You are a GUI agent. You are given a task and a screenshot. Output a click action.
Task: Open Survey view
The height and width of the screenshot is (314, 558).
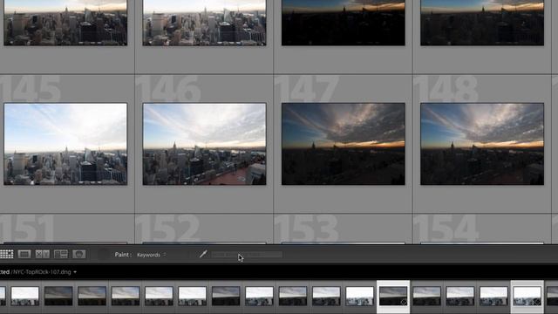[61, 254]
